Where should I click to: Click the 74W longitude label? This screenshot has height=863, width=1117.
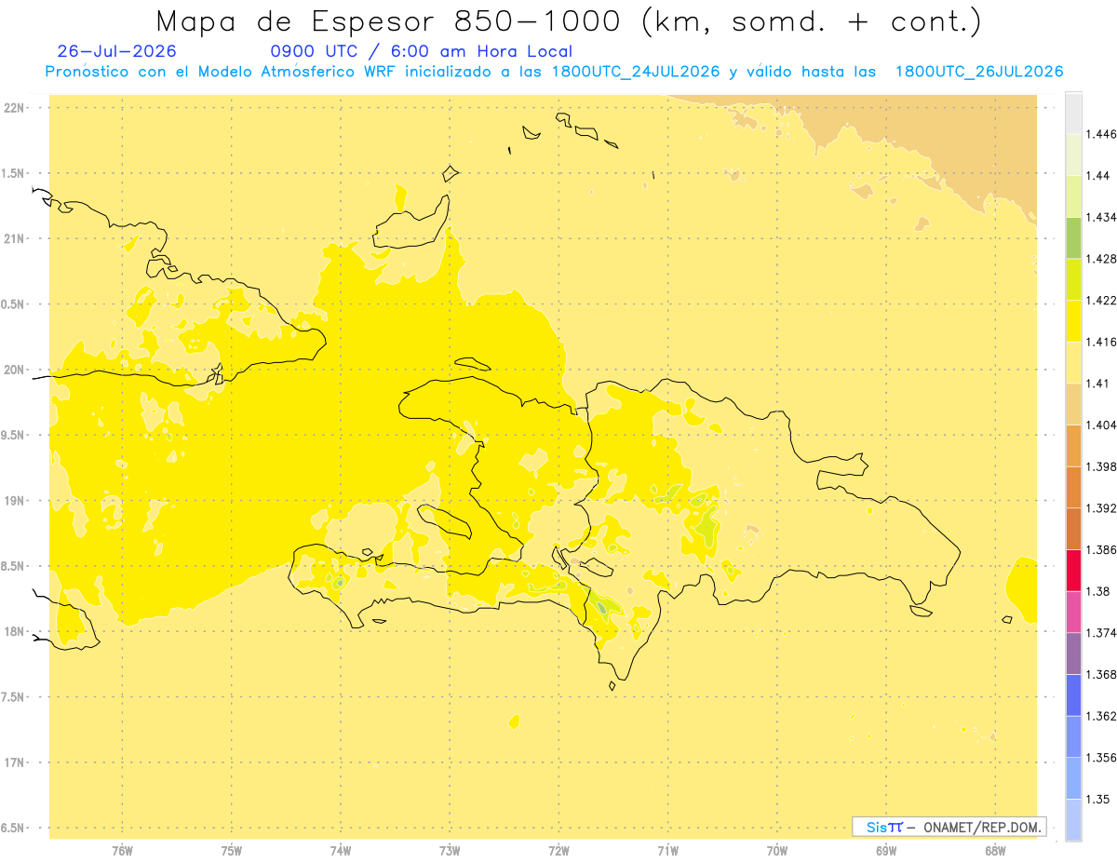[341, 850]
